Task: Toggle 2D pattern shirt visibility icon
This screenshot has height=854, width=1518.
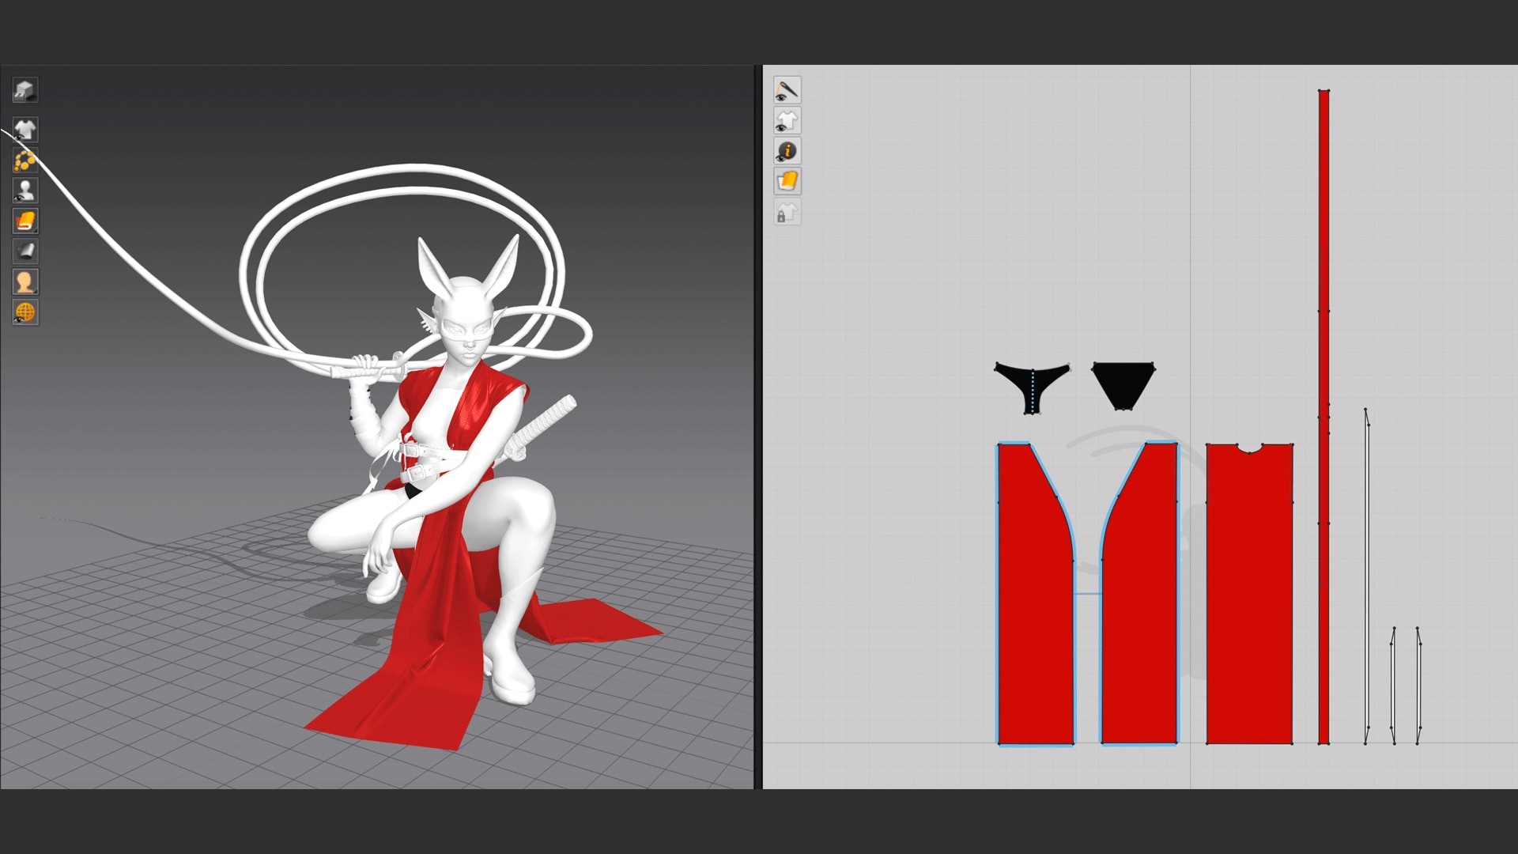Action: click(787, 120)
